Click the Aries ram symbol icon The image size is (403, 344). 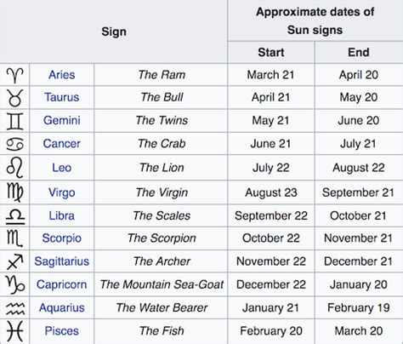[x=14, y=75]
